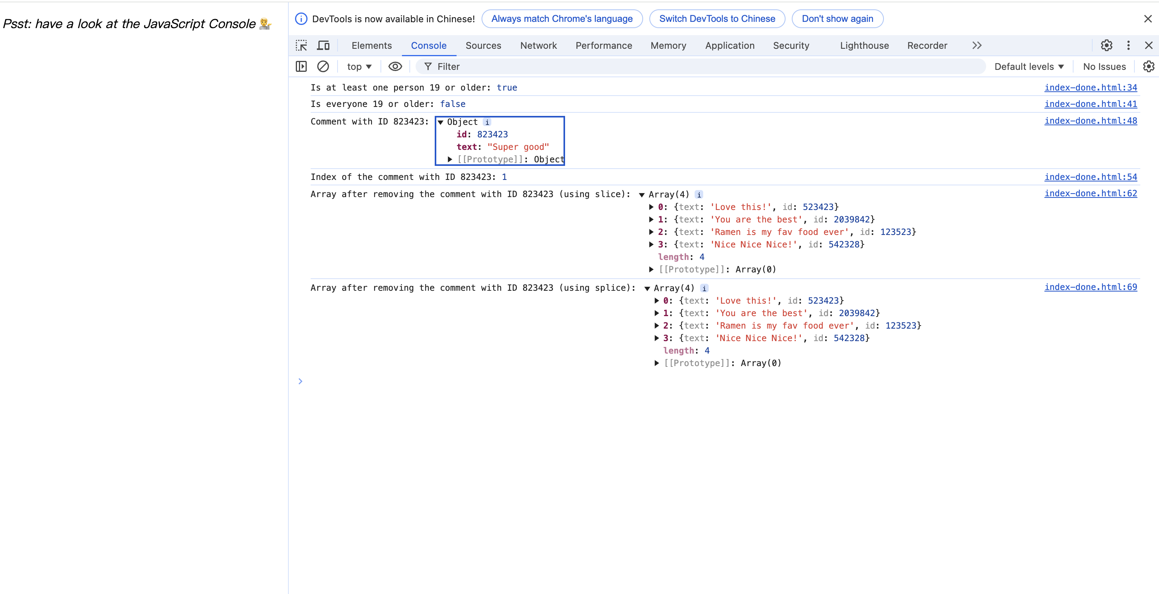Screen dimensions: 1159x594
Task: Collapse the Array(4) from the slice log
Action: click(642, 195)
